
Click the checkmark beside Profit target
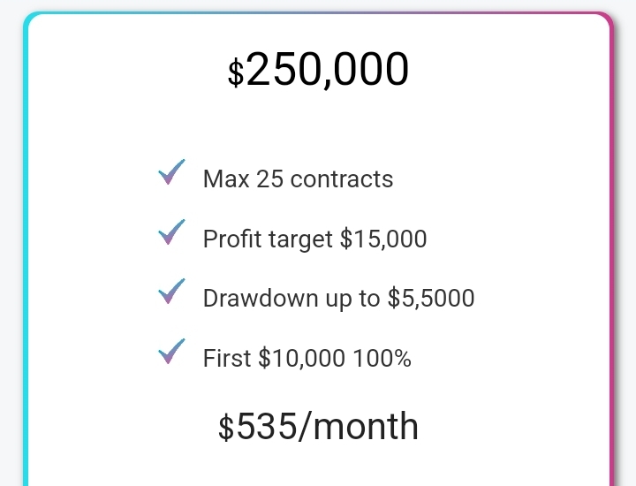(170, 233)
